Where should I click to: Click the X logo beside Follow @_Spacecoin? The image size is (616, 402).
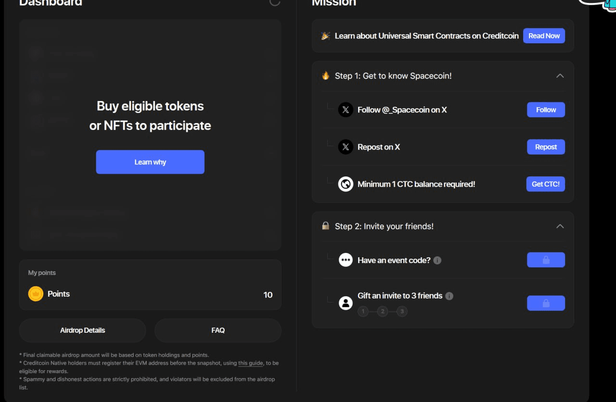tap(346, 110)
